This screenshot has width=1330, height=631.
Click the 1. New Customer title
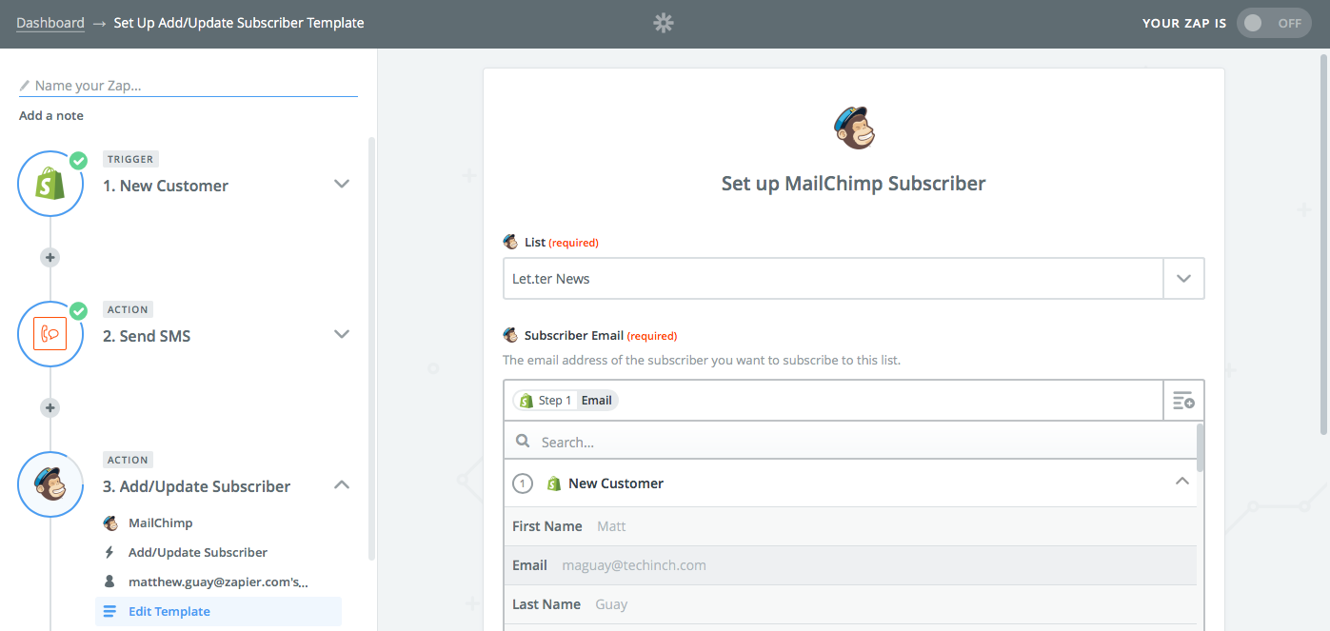(x=166, y=186)
